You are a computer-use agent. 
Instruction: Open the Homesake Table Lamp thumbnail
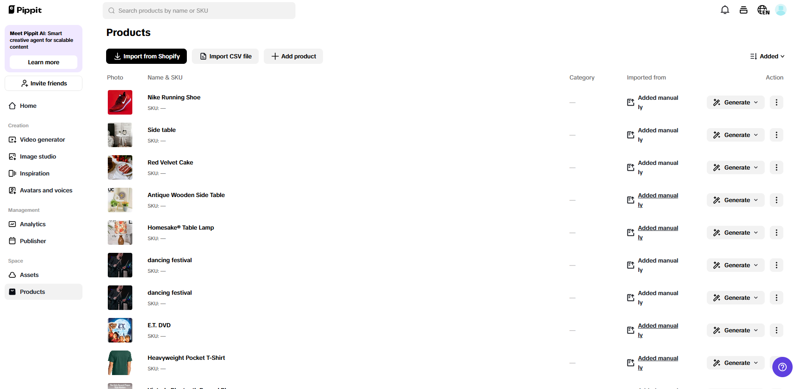(x=120, y=233)
